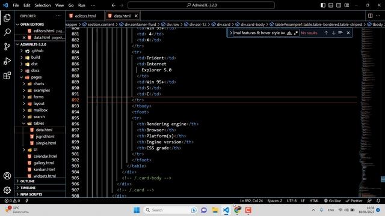385x216 pixels.
Task: Click Go Live in status bar
Action: point(332,201)
